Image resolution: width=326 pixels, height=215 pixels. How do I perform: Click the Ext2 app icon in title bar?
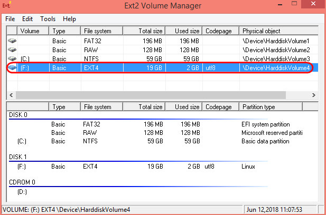pyautogui.click(x=6, y=5)
